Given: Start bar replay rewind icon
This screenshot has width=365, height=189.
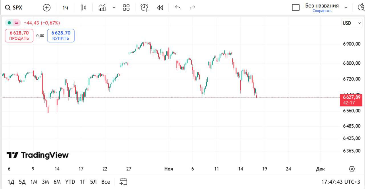Looking at the screenshot, I should (160, 8).
